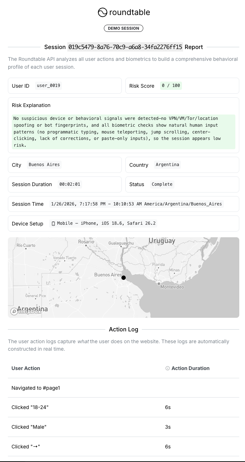Click the DEMO SESSION badge
Image resolution: width=245 pixels, height=462 pixels.
(x=124, y=28)
